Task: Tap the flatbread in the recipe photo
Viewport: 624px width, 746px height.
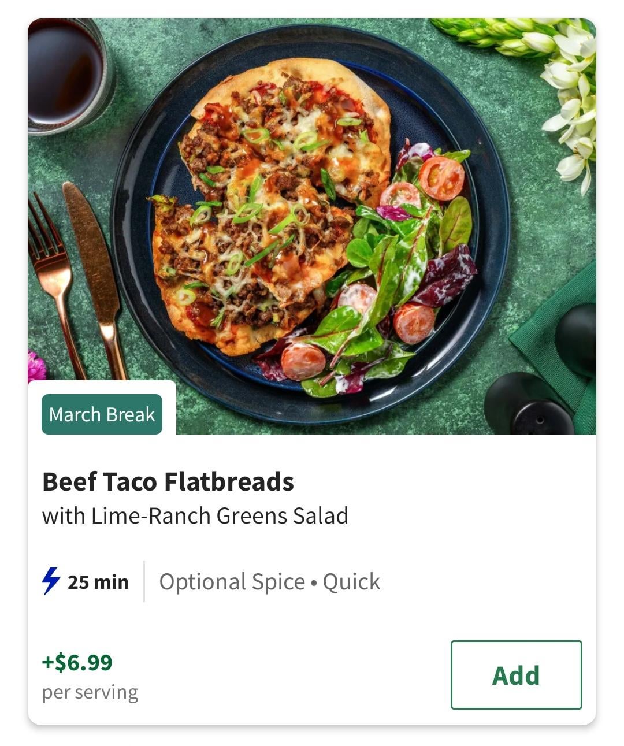Action: (260, 202)
